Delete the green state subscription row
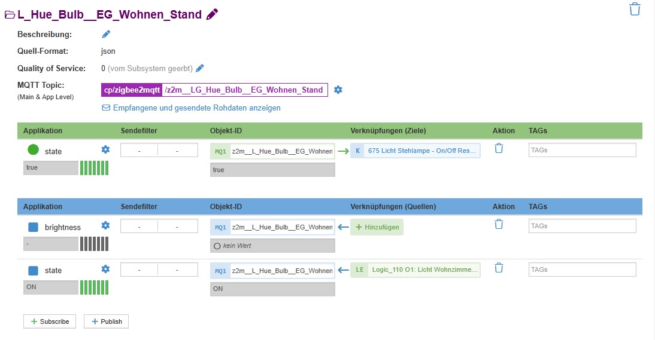Screen dimensions: 655x340 coord(499,148)
